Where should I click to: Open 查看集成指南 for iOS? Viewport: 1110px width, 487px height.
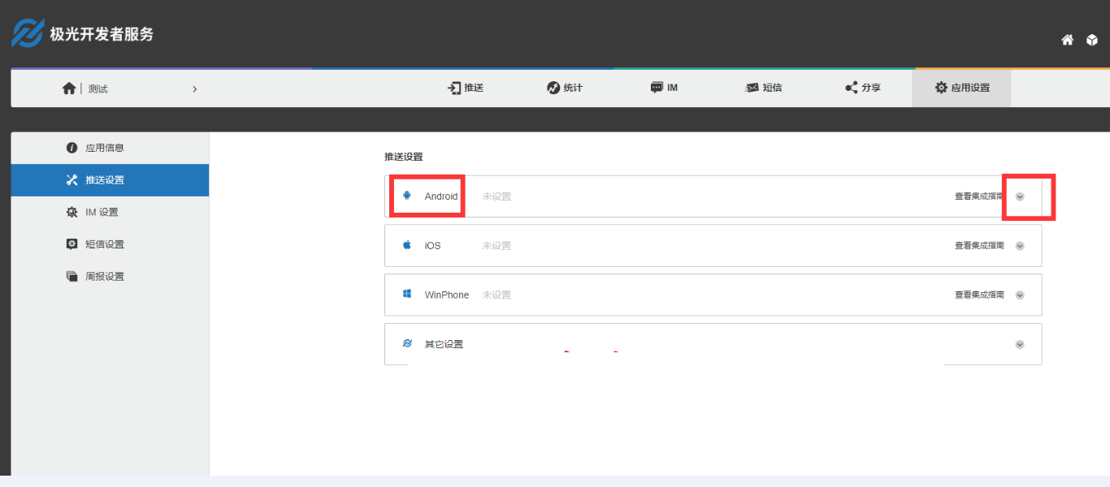coord(979,246)
